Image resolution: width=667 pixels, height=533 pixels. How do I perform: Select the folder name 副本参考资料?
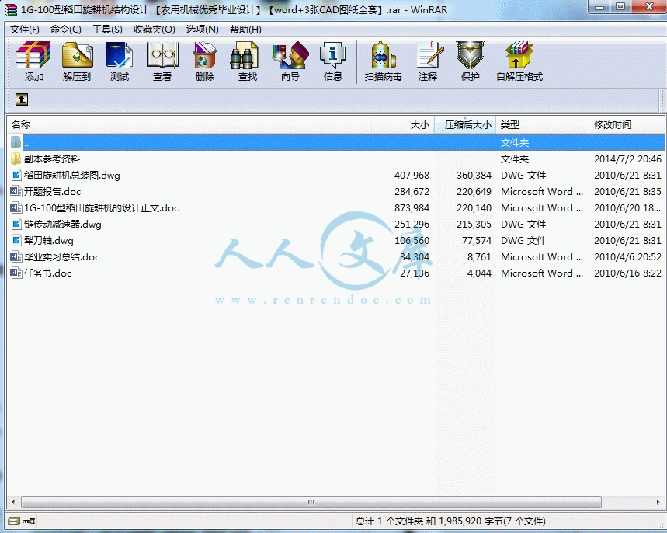tap(52, 159)
